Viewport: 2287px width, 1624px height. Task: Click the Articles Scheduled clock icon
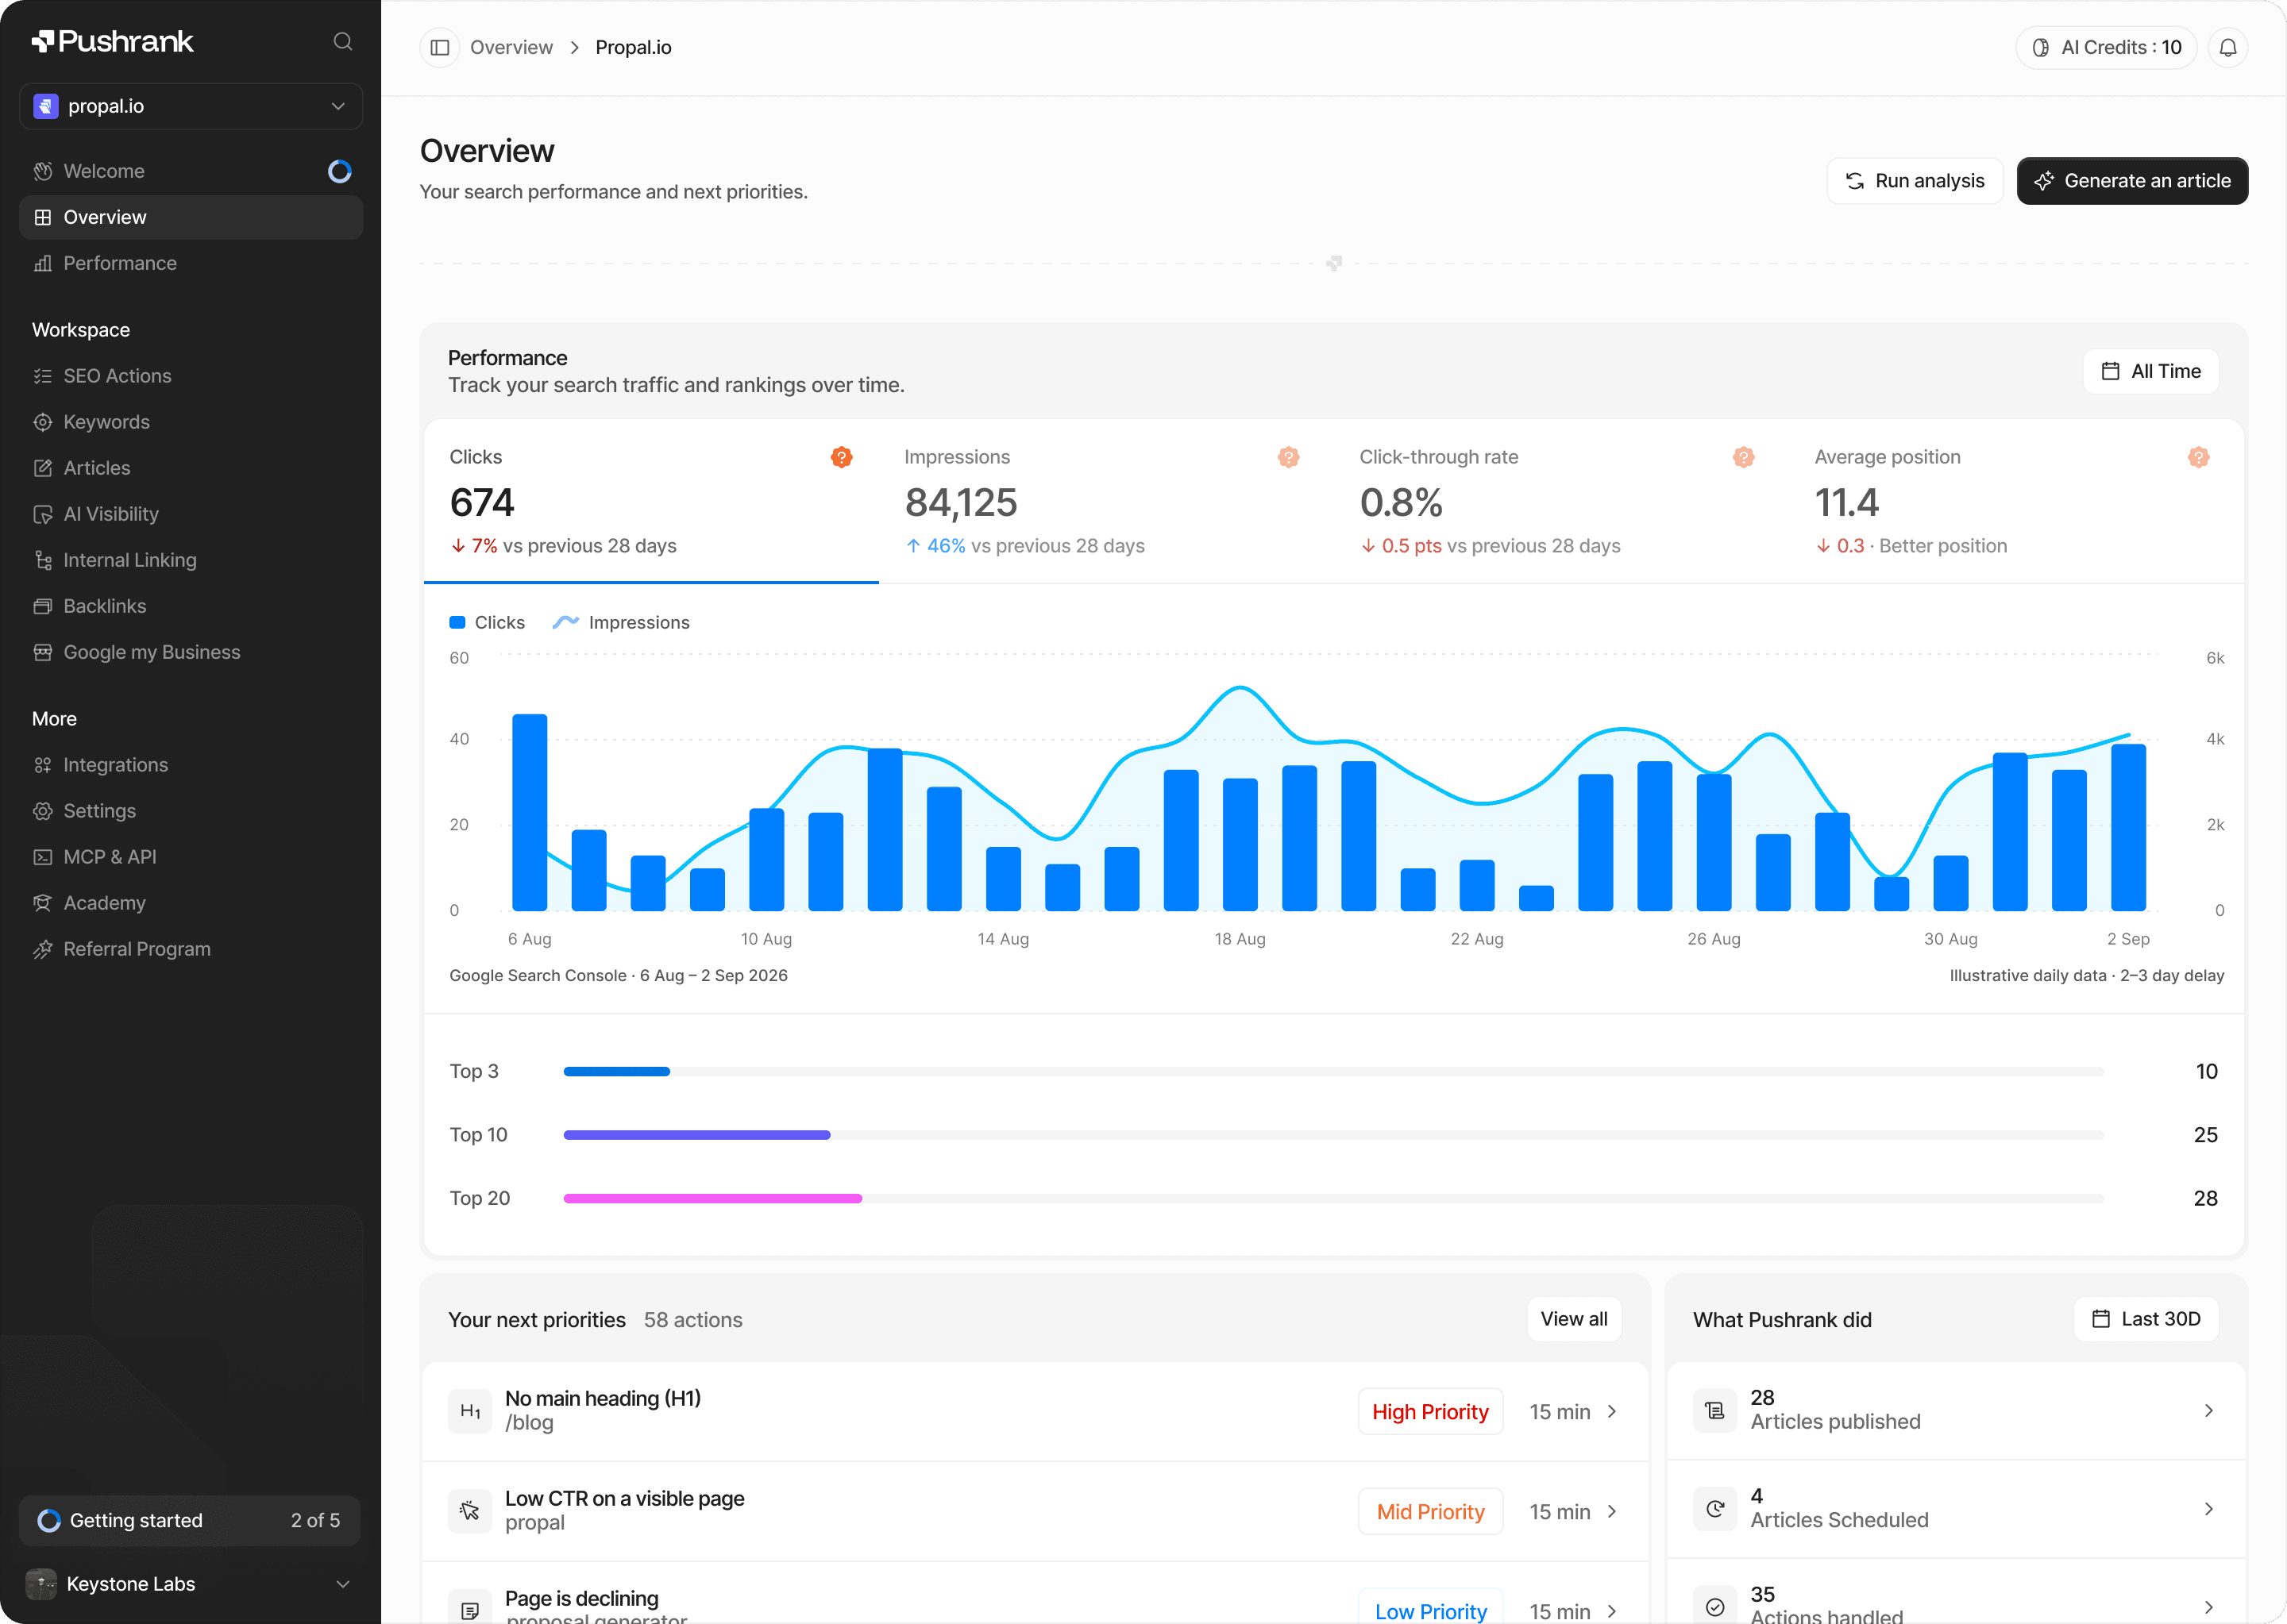point(1714,1508)
